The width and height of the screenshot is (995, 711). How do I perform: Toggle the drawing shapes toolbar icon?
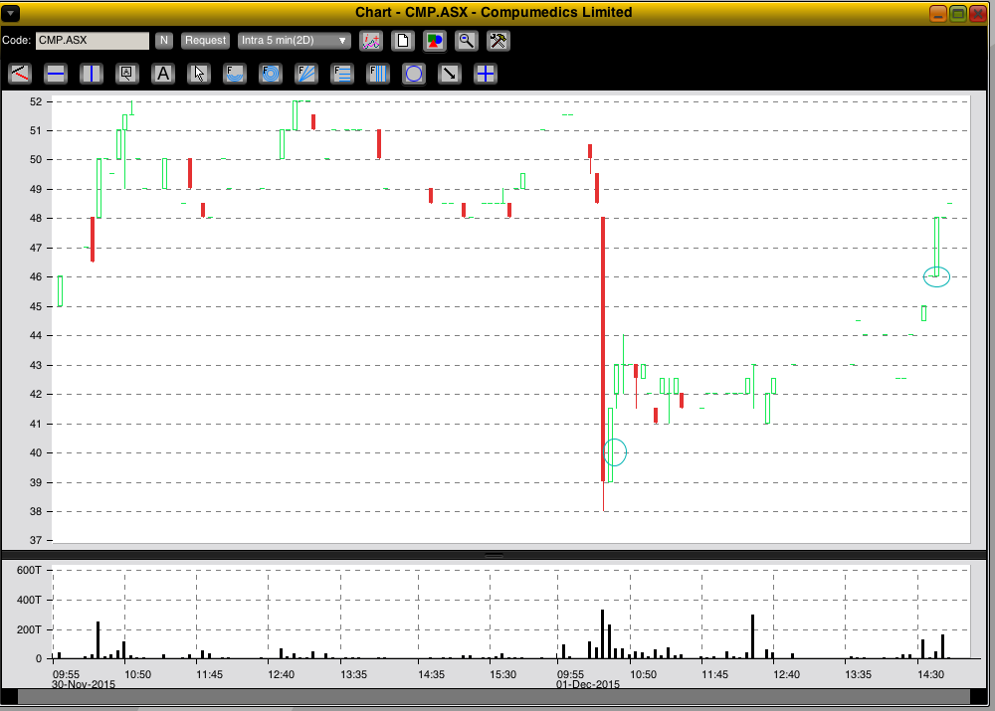[435, 41]
